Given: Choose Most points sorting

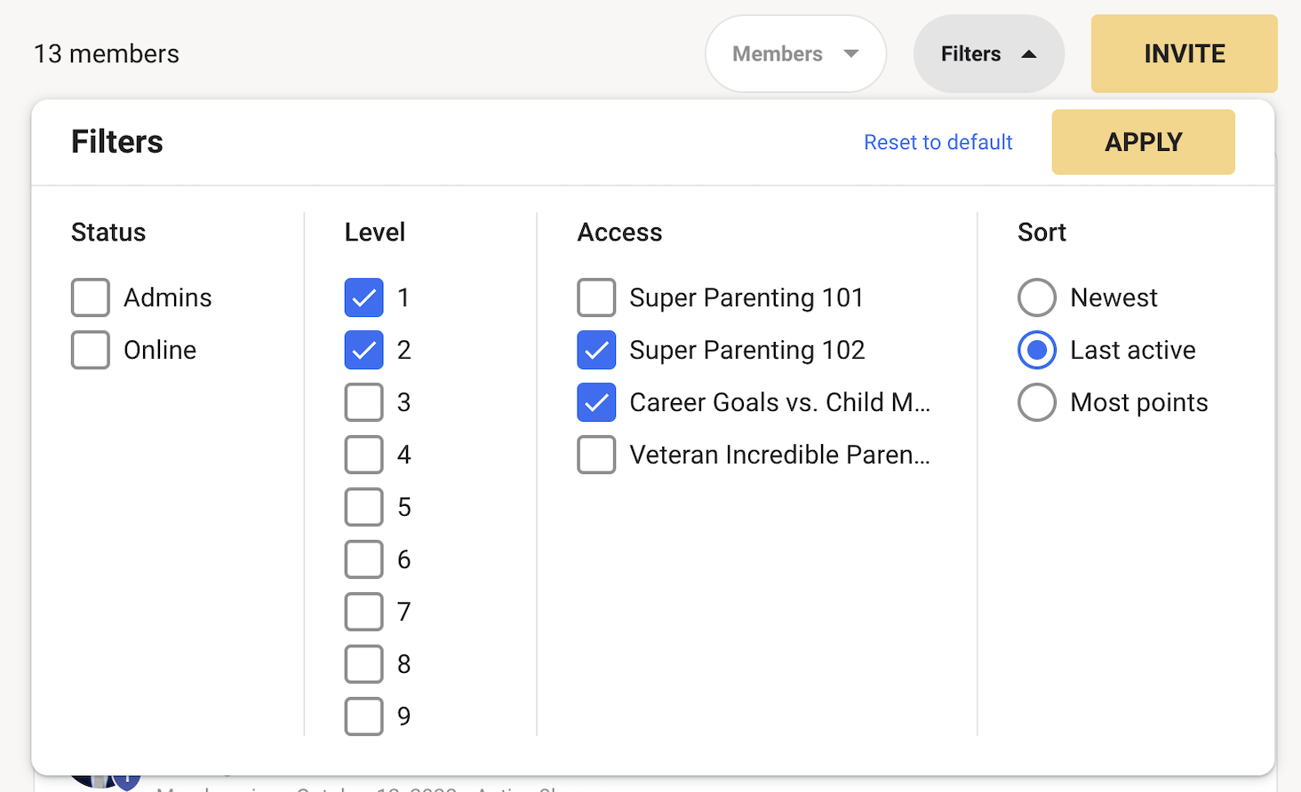Looking at the screenshot, I should (1037, 402).
